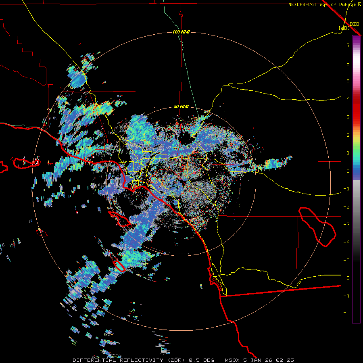
Task: Click the -3 value on color scale
Action: [346, 225]
